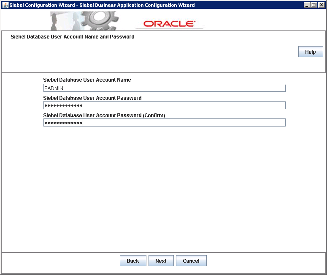Viewport: 327px width, 275px height.
Task: Proceed with the Next button
Action: (x=161, y=261)
